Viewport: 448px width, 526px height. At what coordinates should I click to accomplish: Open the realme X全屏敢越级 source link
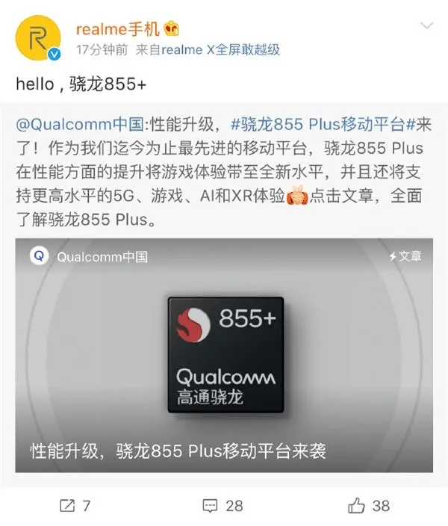coord(220,49)
